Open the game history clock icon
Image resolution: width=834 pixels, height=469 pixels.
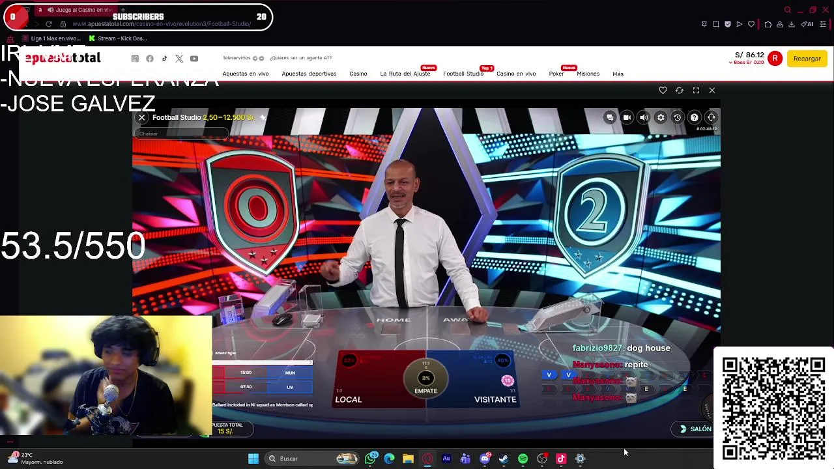click(x=678, y=117)
